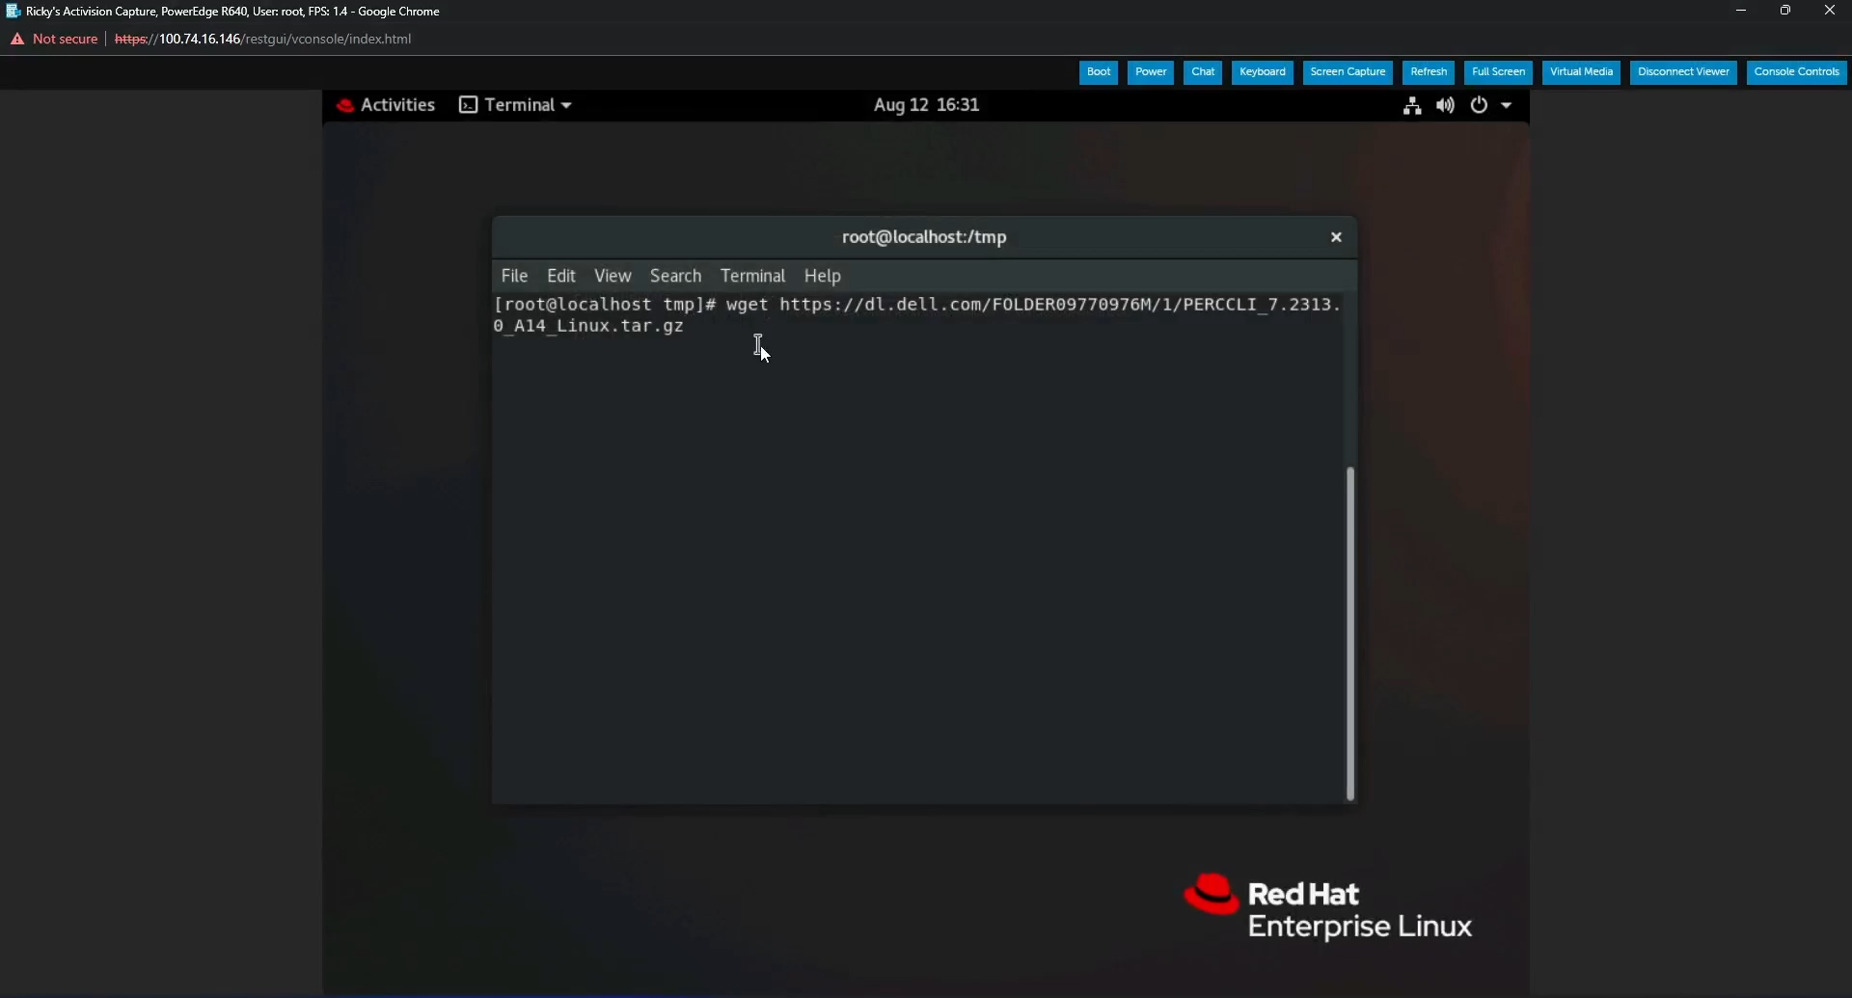Open the Virtual Media tool
Viewport: 1852px width, 998px height.
[1581, 71]
